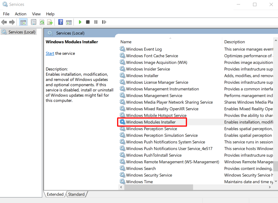278x203 pixels.
Task: Click gear icon beside Windows Insider Service
Action: pyautogui.click(x=122, y=69)
